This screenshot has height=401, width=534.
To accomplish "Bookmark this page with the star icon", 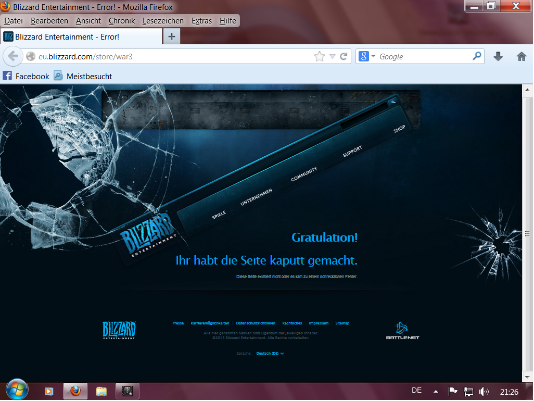I will pos(319,56).
